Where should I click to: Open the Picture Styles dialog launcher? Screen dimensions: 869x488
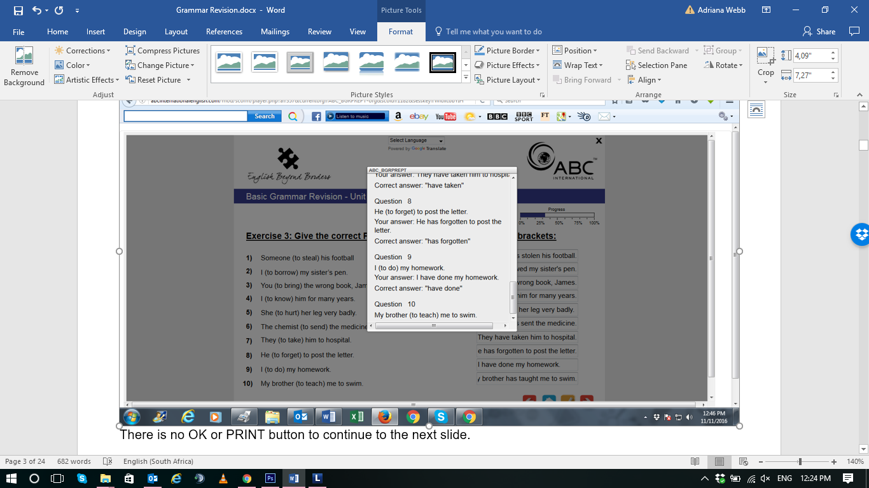point(543,95)
